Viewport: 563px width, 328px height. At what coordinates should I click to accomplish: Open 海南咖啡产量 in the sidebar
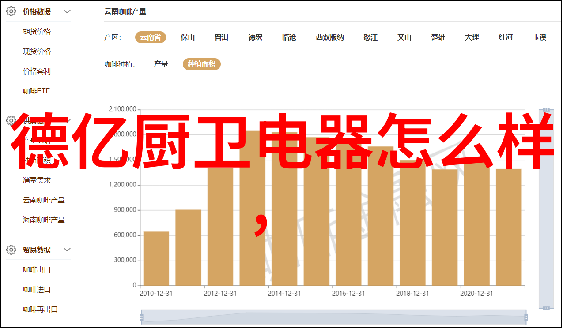click(44, 220)
